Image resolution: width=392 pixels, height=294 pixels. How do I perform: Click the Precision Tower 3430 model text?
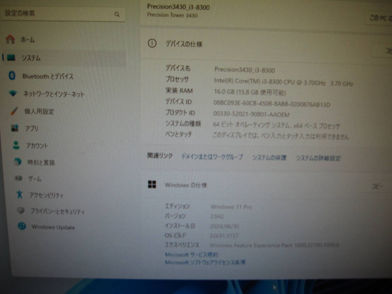click(x=172, y=15)
